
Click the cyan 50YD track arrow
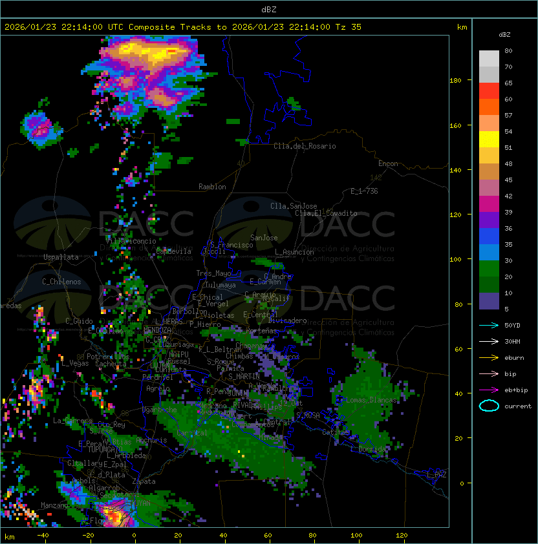489,325
